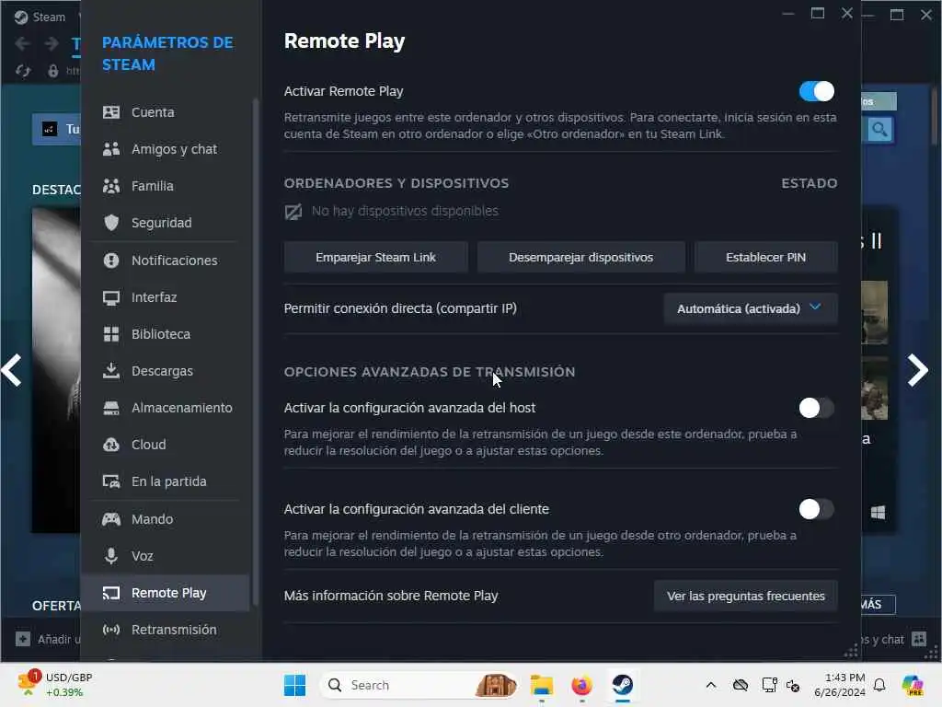Screen dimensions: 942x707
Task: Open Ver las preguntas frecuentes
Action: point(745,596)
